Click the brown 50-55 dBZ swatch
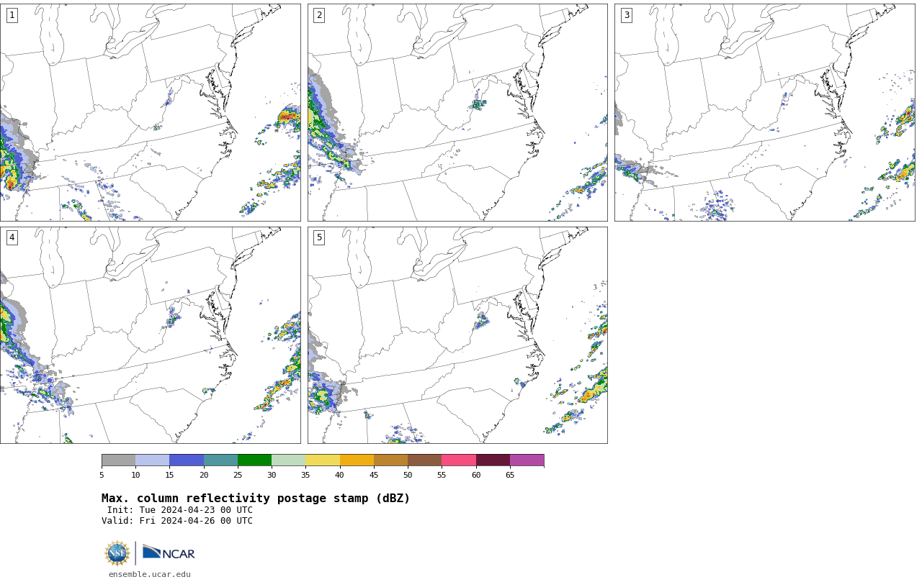 pos(424,460)
